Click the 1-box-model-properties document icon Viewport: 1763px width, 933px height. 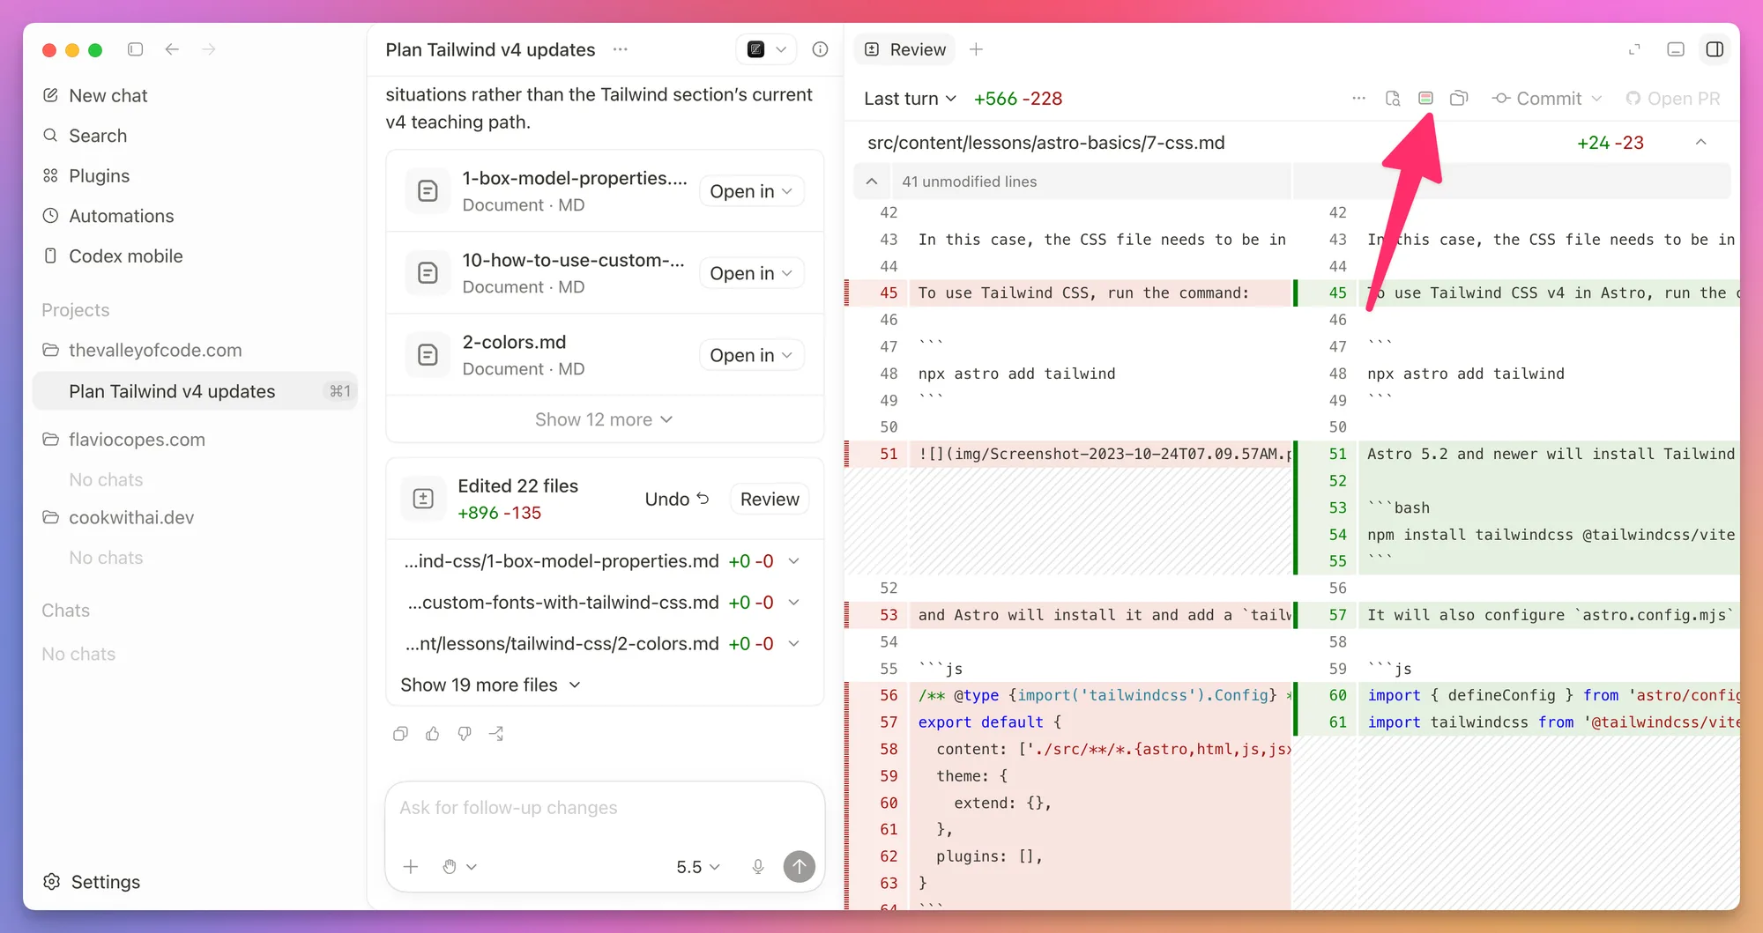coord(428,191)
